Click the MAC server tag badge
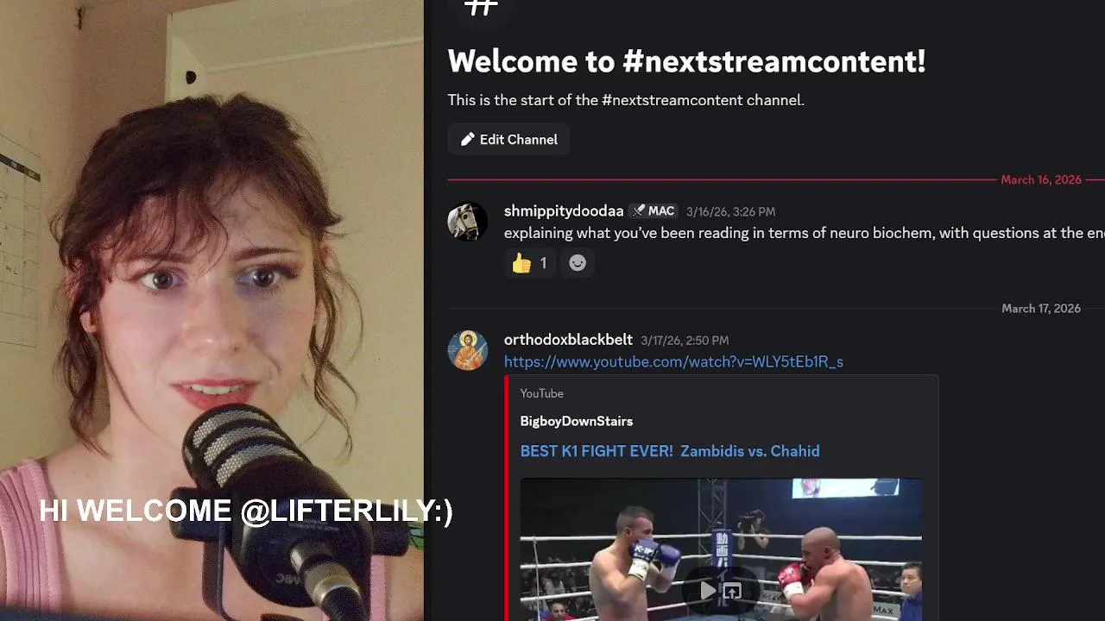The width and height of the screenshot is (1105, 621). click(x=653, y=211)
